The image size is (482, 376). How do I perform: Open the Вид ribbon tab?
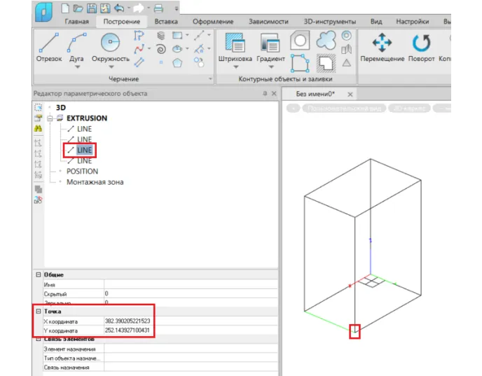coord(376,22)
